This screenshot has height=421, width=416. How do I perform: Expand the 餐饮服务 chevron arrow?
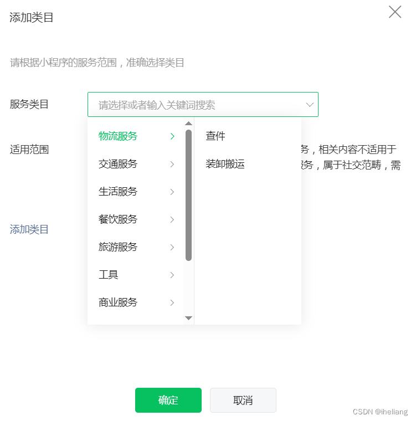pyautogui.click(x=172, y=219)
